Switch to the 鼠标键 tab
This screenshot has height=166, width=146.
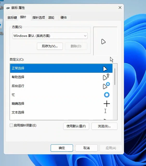click(12, 17)
